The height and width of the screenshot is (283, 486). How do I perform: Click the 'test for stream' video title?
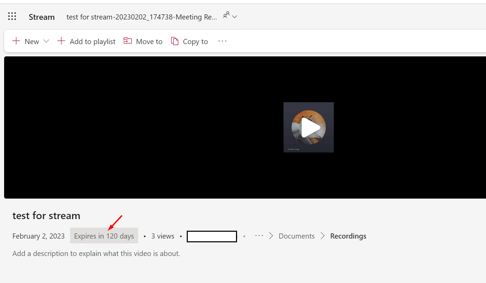pyautogui.click(x=47, y=216)
